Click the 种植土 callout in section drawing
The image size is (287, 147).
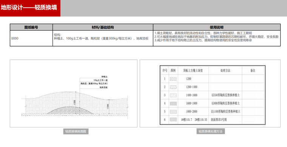click(x=105, y=77)
